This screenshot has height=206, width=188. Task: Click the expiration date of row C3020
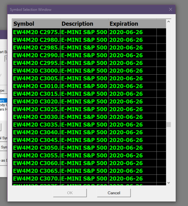point(132,101)
